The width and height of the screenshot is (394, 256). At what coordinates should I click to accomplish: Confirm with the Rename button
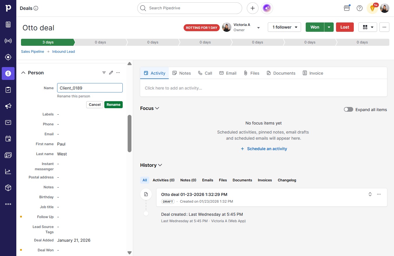point(113,105)
